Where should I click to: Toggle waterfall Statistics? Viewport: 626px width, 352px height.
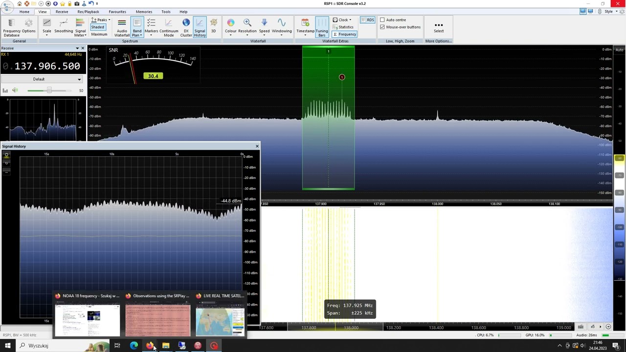coord(343,27)
